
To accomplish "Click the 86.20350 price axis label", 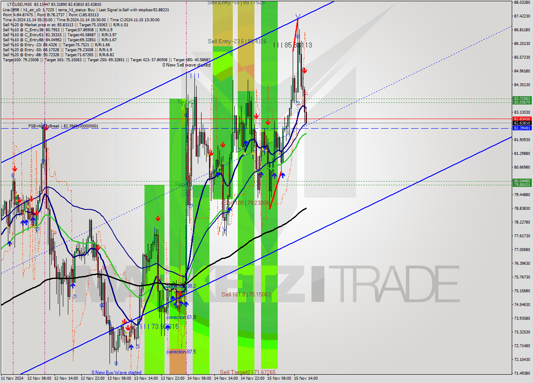I will point(522,43).
